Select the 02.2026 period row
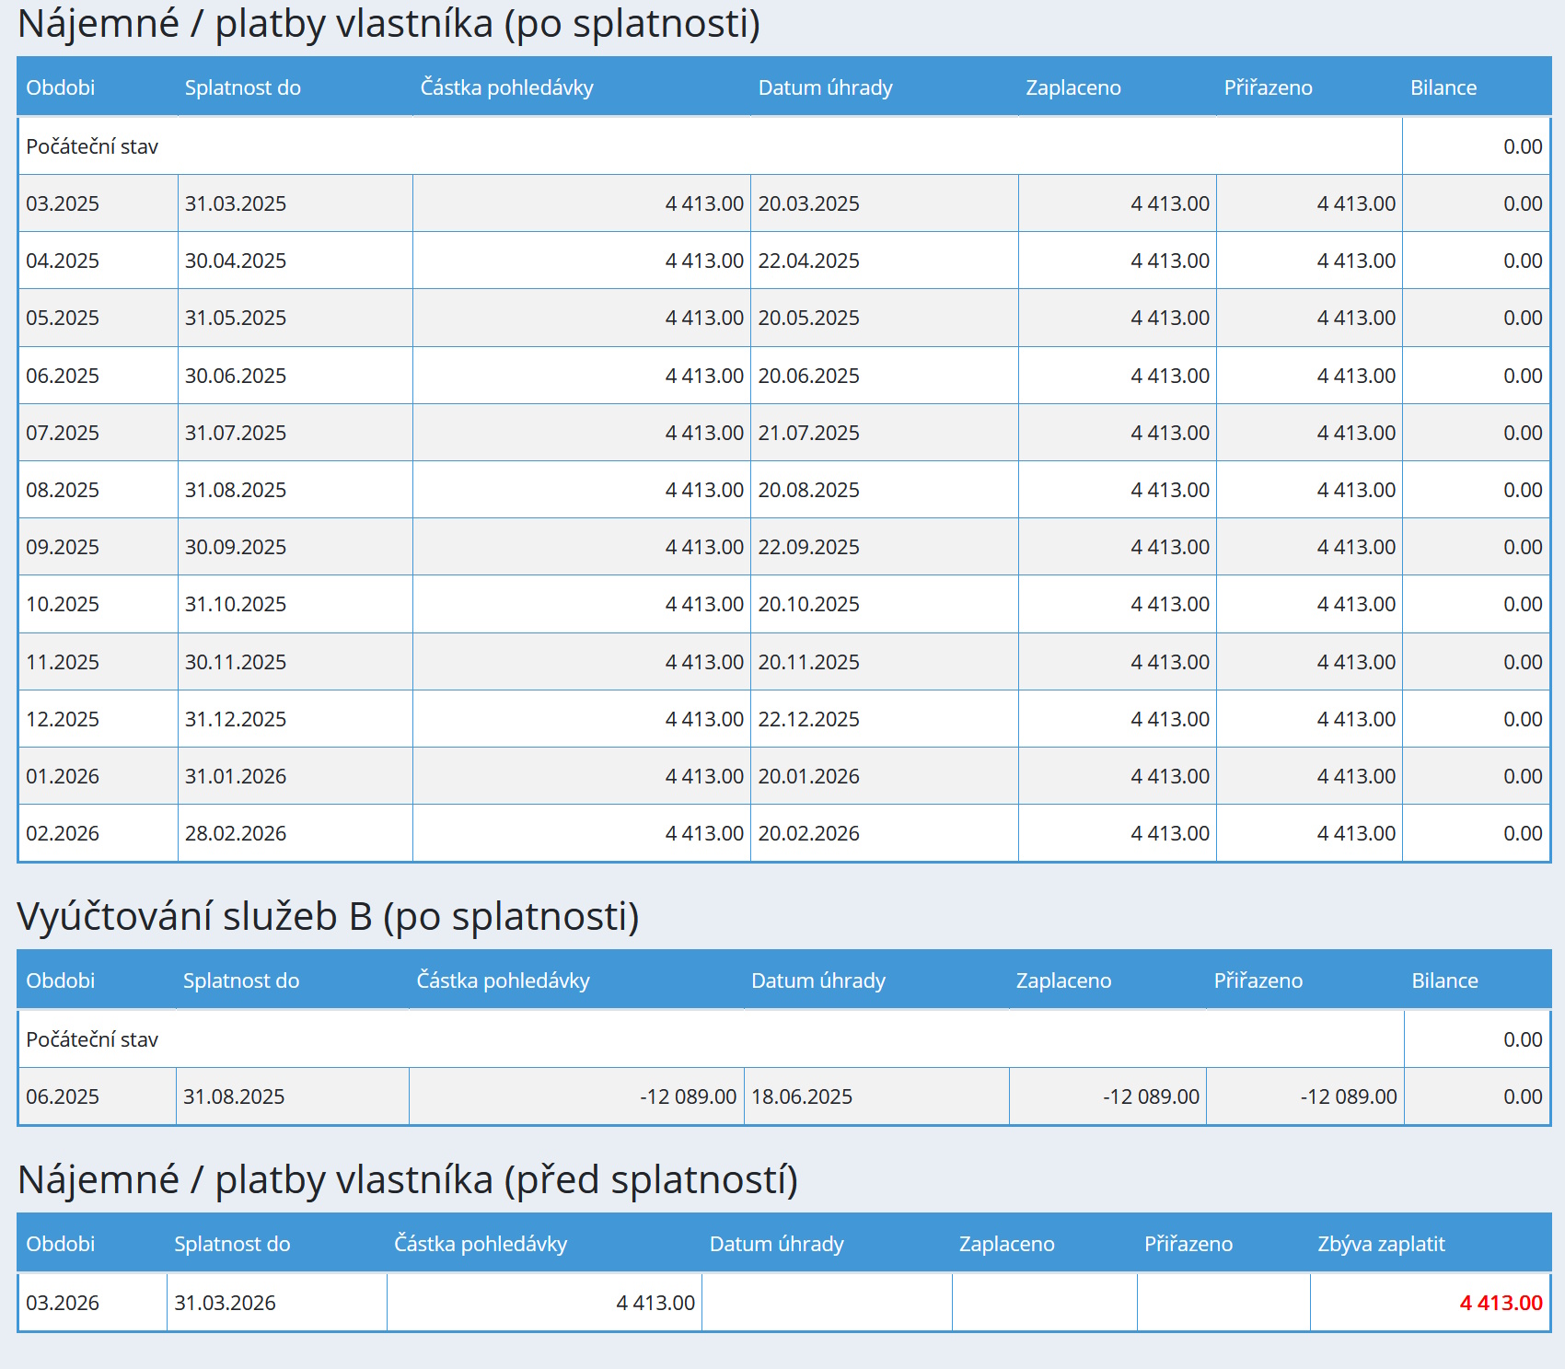Viewport: 1565px width, 1369px height. (x=63, y=833)
